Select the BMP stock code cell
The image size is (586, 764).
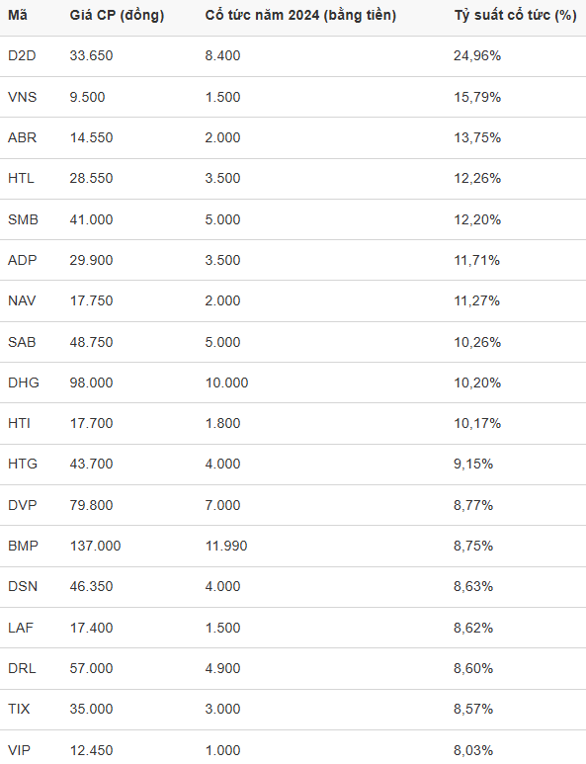[23, 546]
